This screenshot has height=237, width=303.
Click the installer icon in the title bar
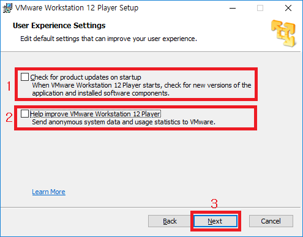[7, 8]
